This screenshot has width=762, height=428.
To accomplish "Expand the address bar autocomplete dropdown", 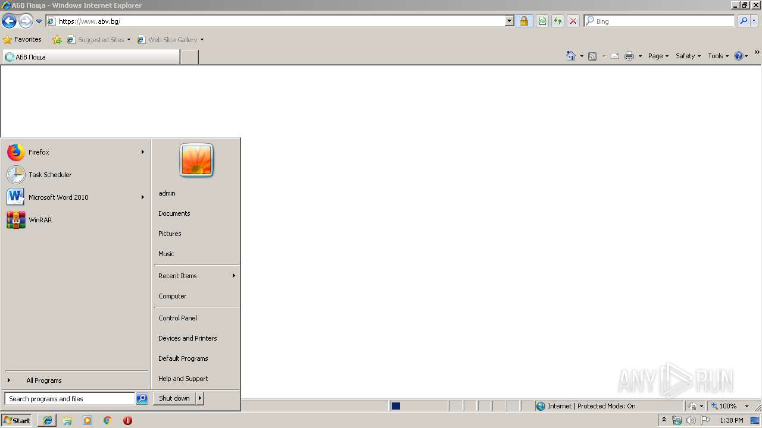I will tap(510, 21).
